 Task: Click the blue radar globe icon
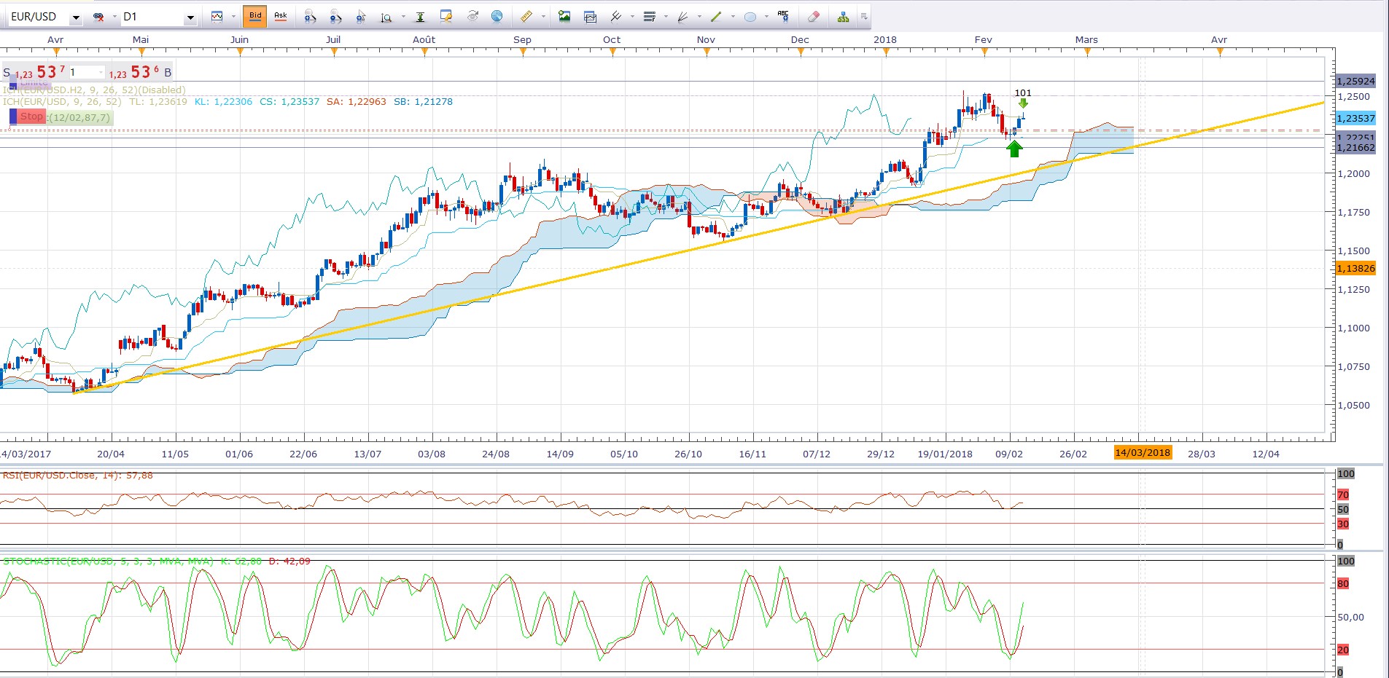[x=497, y=16]
